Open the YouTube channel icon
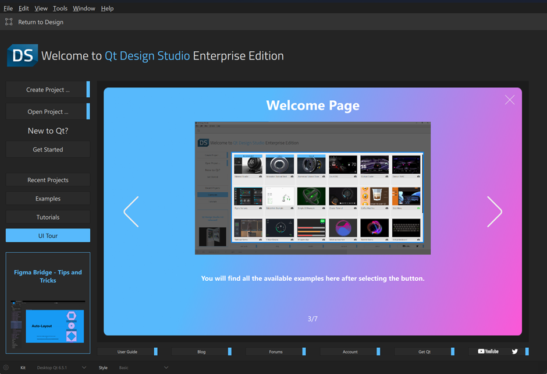This screenshot has width=547, height=374. click(488, 351)
